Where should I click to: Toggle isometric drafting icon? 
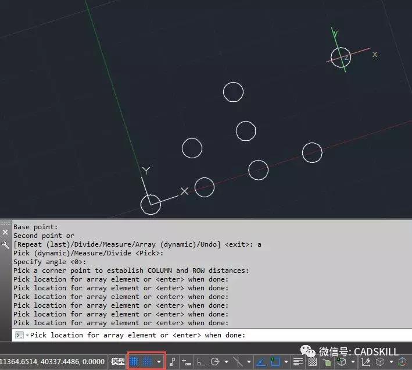pyautogui.click(x=238, y=361)
